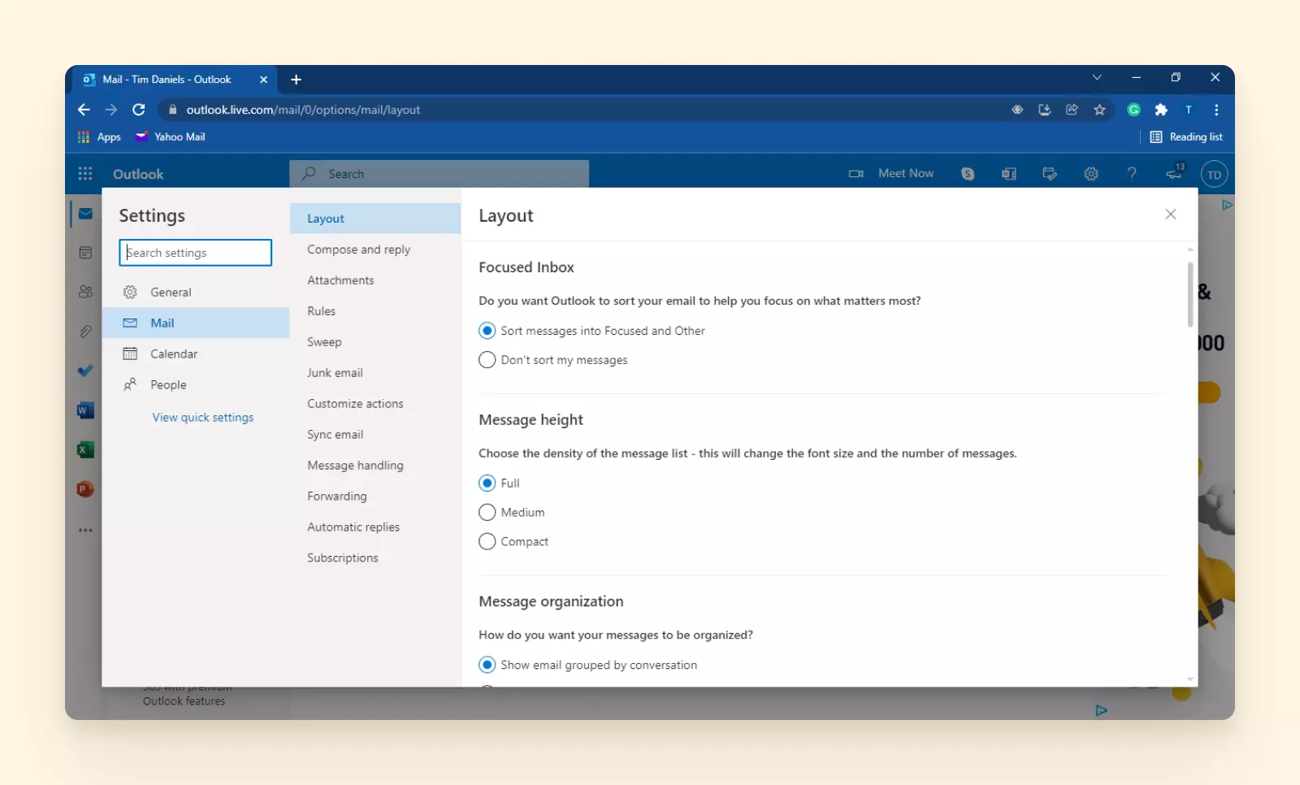
Task: Select Don't sort my messages
Action: (553, 360)
